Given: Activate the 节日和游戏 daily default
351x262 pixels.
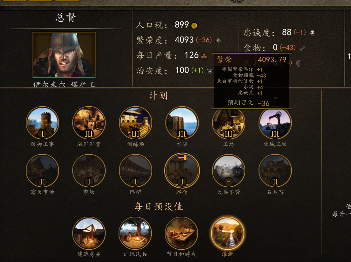Looking at the screenshot, I should [182, 233].
